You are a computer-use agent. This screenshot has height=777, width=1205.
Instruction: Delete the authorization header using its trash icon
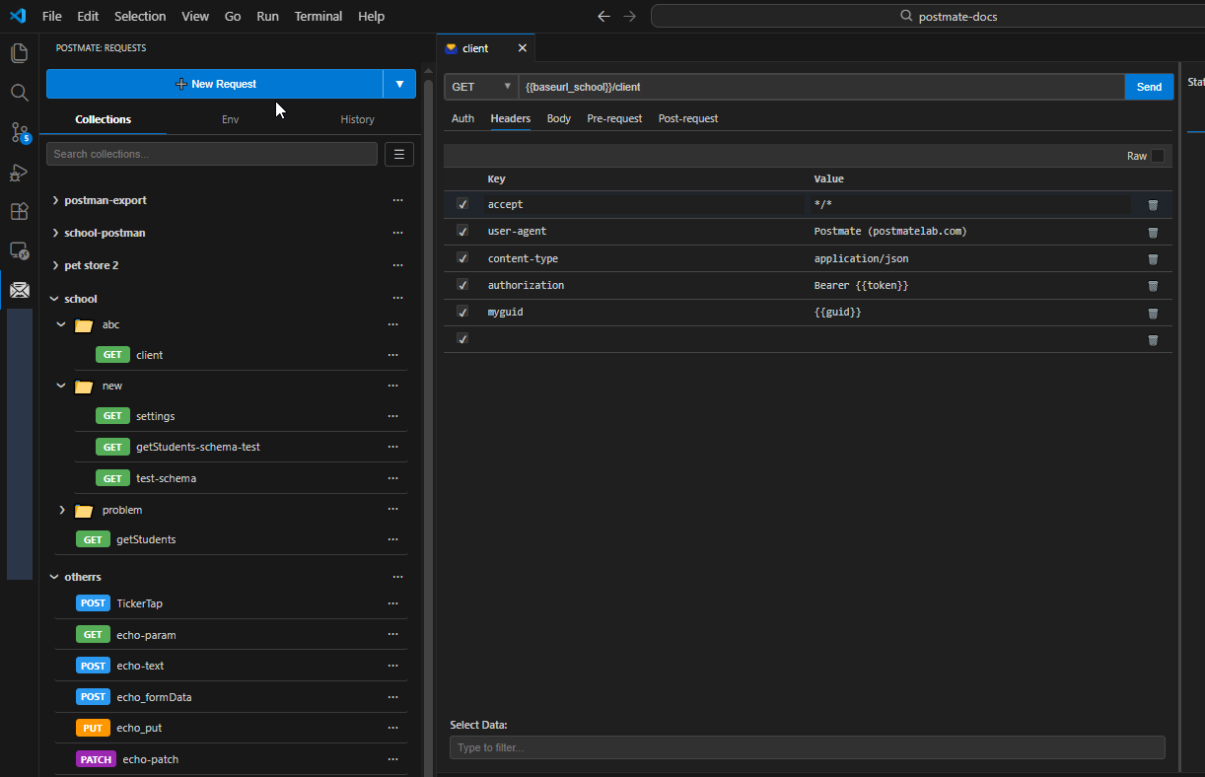(1153, 286)
